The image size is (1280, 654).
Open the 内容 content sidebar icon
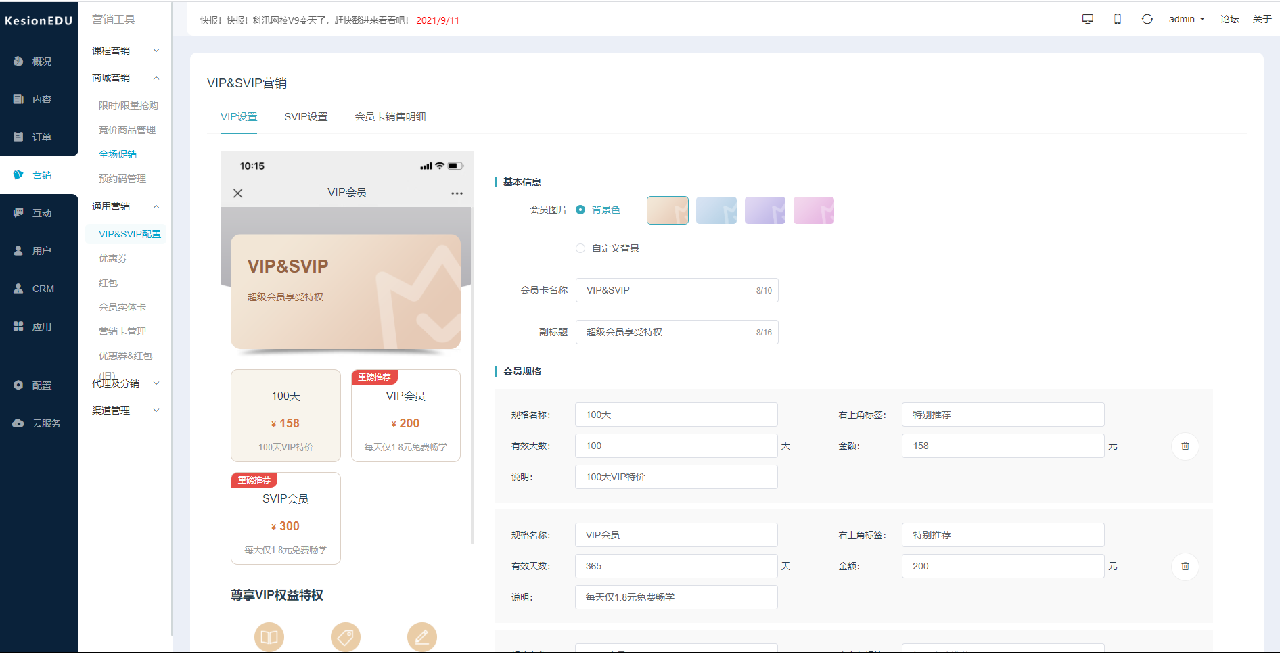coord(18,99)
